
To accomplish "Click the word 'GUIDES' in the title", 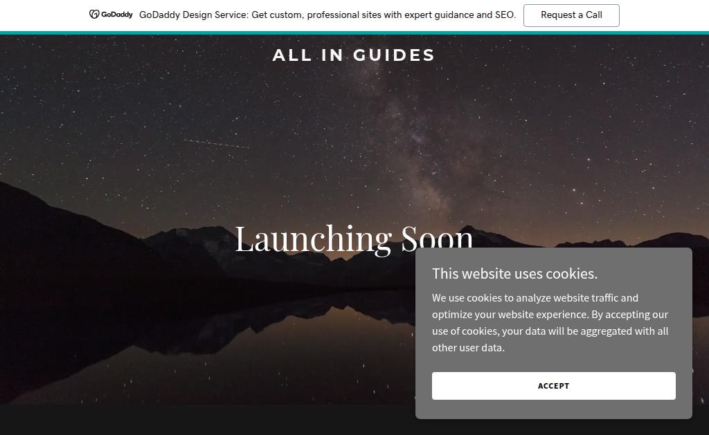I will [394, 55].
